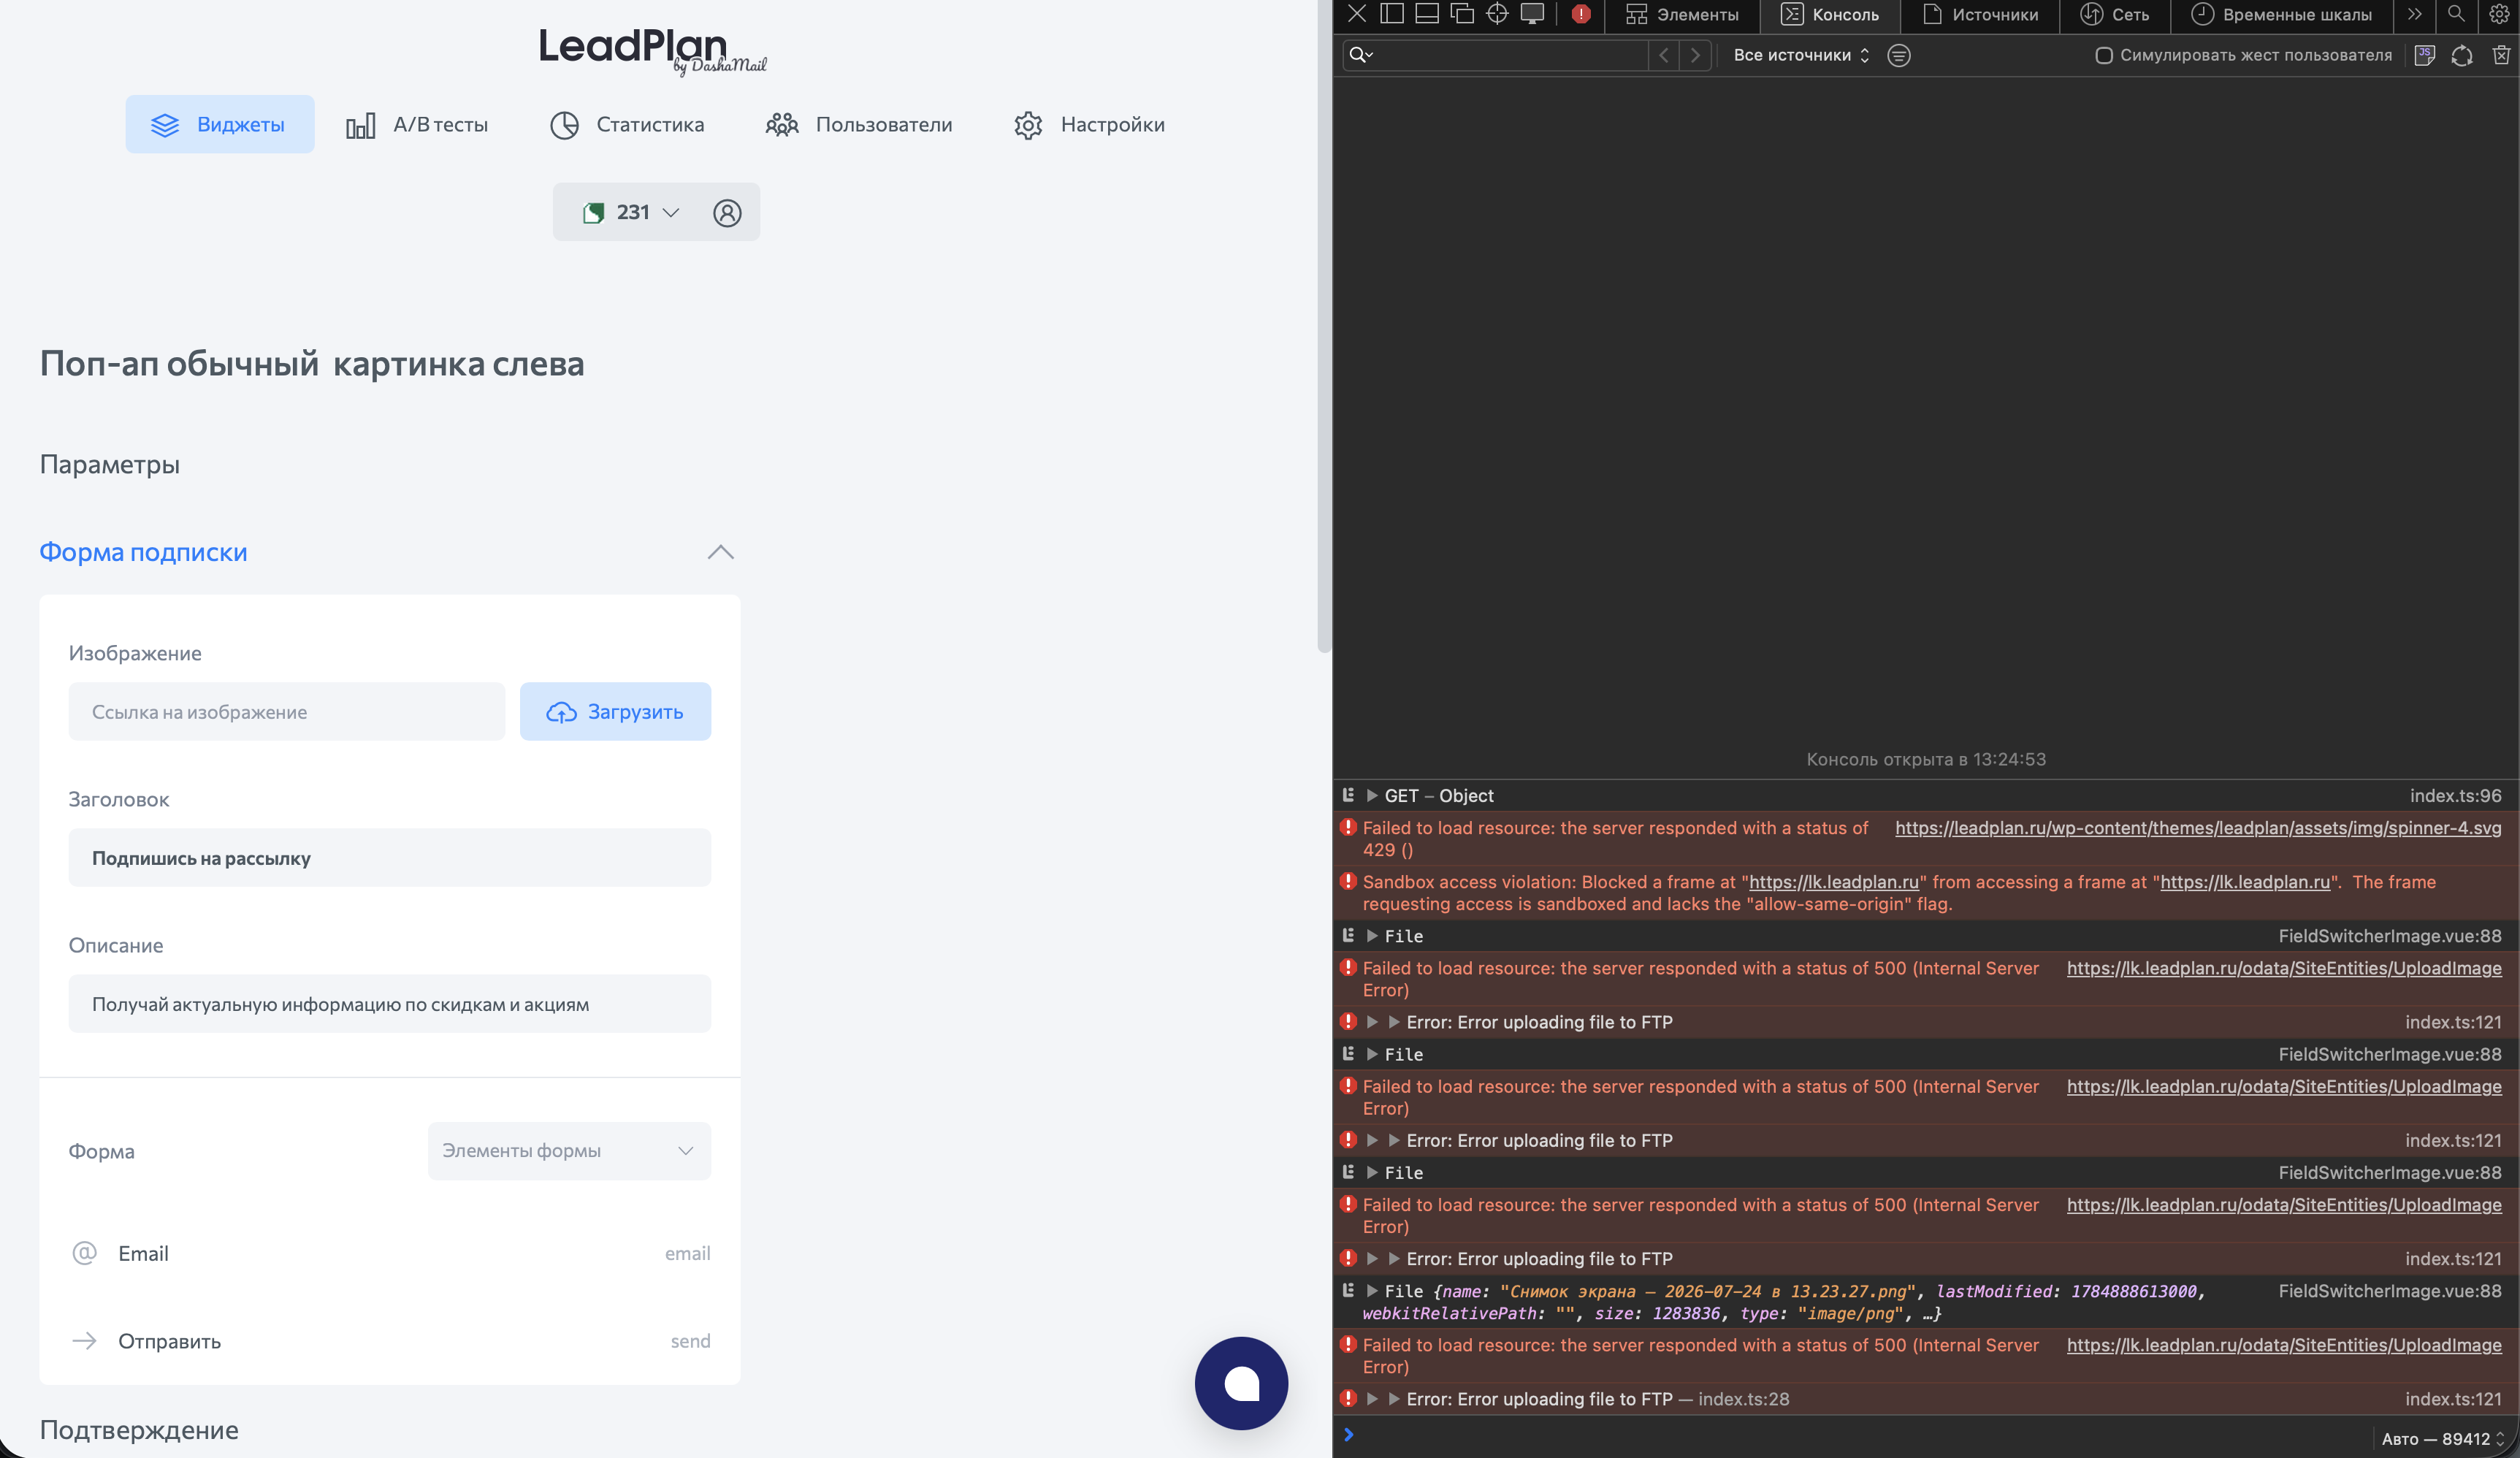Open Статистика navigation item

(627, 124)
